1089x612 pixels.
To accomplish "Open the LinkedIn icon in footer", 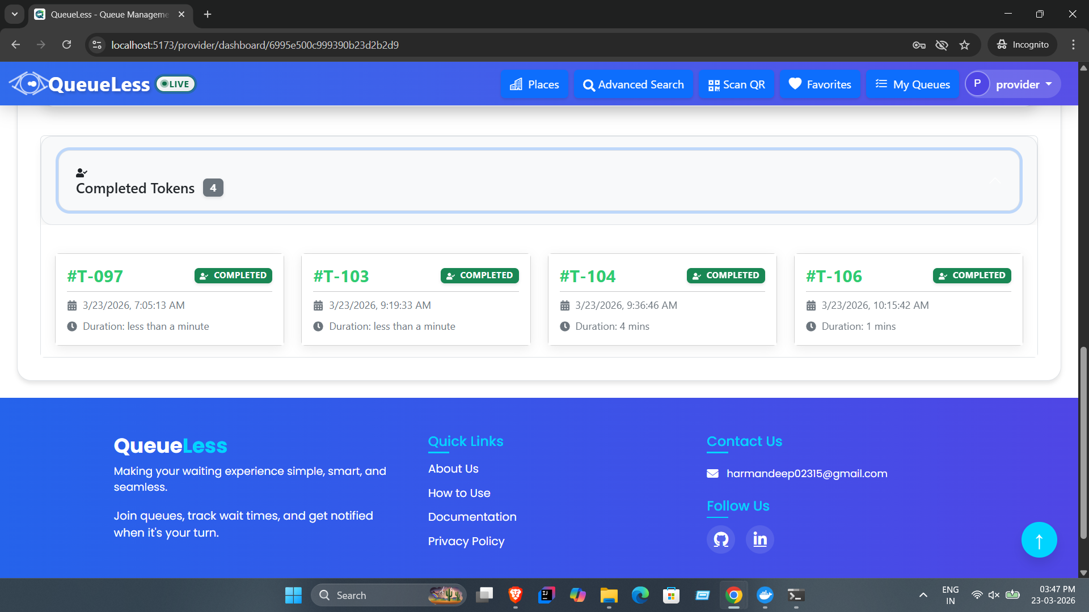I will click(760, 539).
